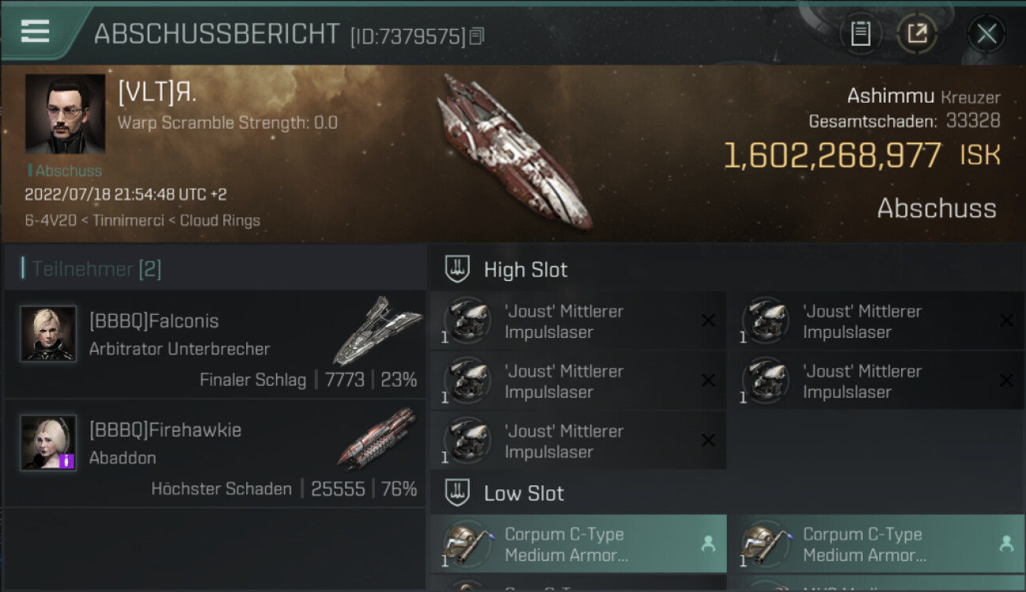Click the clipboard icon in the header

coord(860,34)
